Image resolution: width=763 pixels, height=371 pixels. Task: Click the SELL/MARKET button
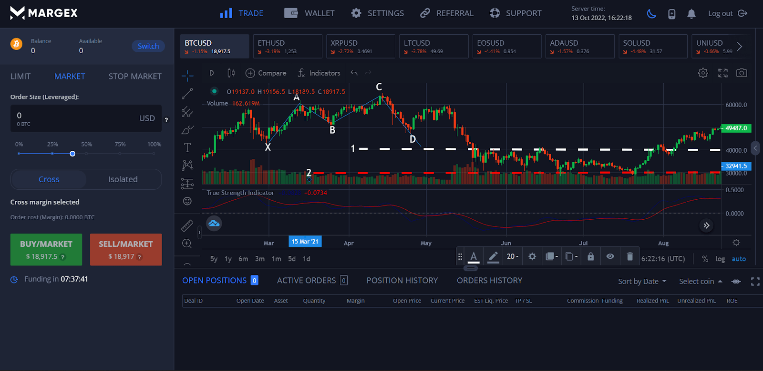(126, 250)
